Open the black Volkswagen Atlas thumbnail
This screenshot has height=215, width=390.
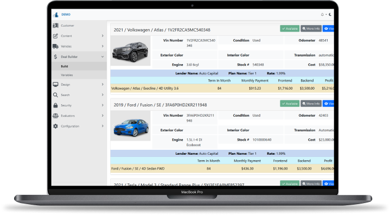pyautogui.click(x=130, y=51)
